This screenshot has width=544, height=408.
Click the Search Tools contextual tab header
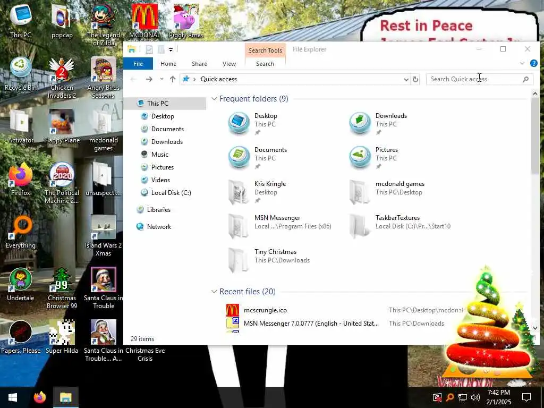click(x=265, y=50)
